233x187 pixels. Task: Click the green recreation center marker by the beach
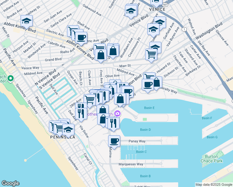click(11, 78)
